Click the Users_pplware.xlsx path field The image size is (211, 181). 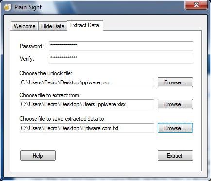click(x=87, y=104)
